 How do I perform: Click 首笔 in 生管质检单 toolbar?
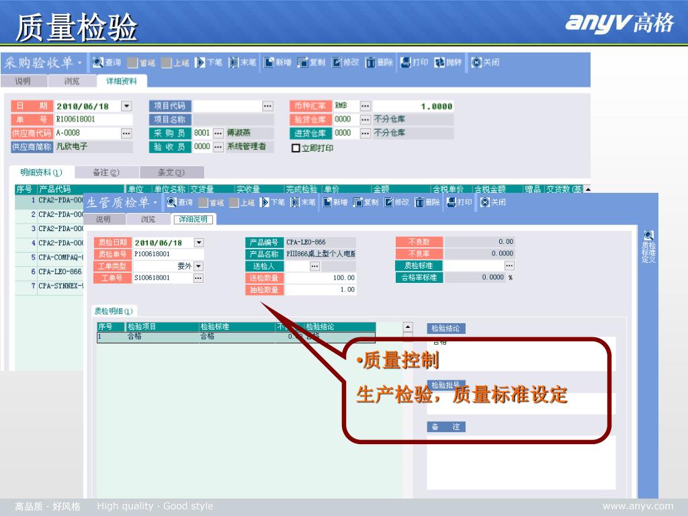(x=212, y=202)
